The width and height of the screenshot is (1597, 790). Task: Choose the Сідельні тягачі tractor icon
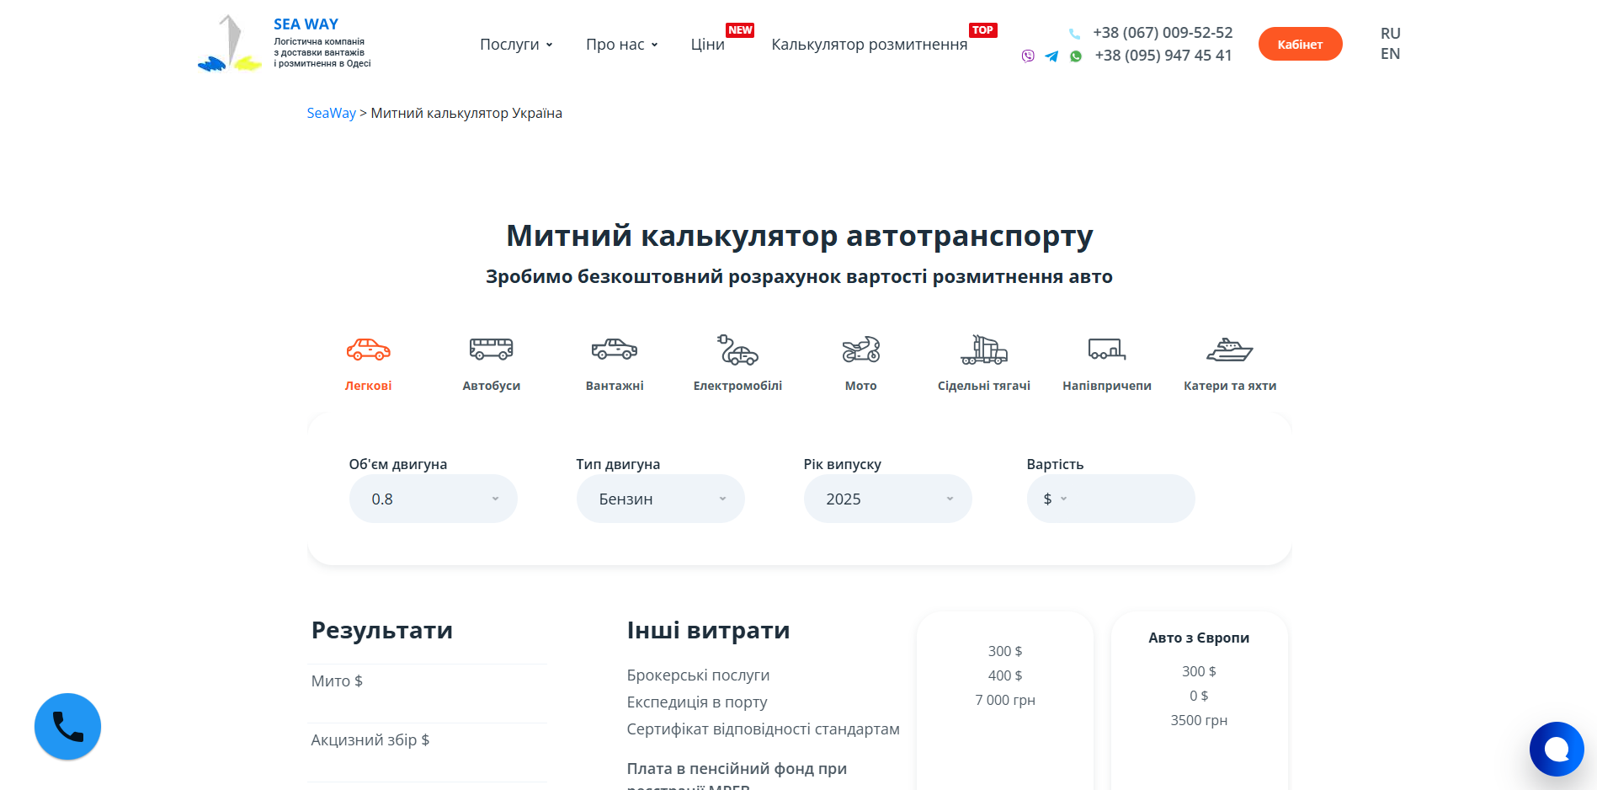click(x=984, y=350)
